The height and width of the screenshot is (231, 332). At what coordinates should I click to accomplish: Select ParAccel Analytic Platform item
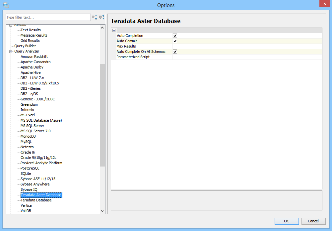click(41, 163)
